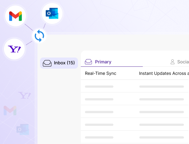189x144 pixels.
Task: Click the inbox tray icon beside Inbox (15)
Action: click(47, 63)
